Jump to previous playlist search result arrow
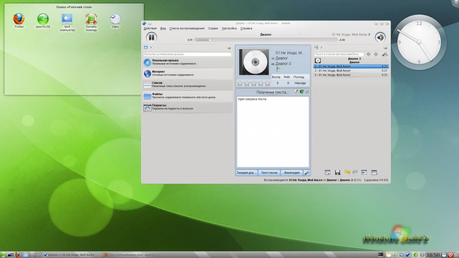Image resolution: width=459 pixels, height=258 pixels. 376,54
